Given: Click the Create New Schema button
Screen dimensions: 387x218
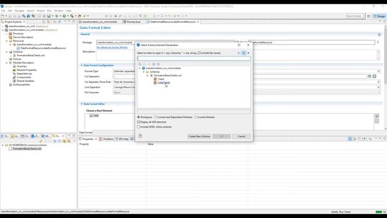Looking at the screenshot, I should click(x=199, y=136).
